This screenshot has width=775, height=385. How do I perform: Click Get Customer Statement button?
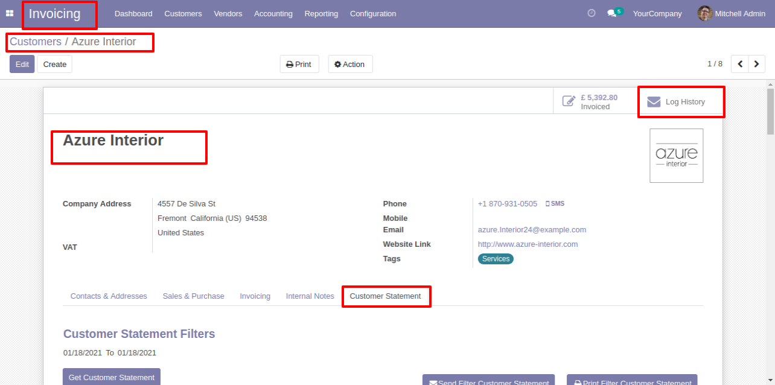pos(112,377)
